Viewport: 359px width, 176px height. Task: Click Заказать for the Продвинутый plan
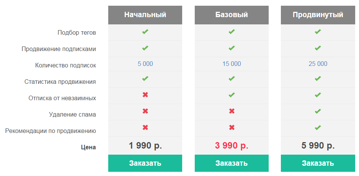click(318, 163)
